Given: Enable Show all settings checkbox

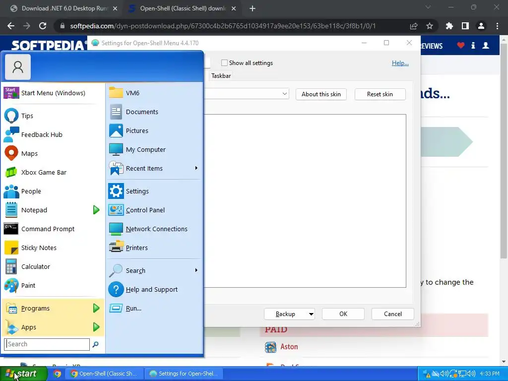Looking at the screenshot, I should tap(224, 63).
